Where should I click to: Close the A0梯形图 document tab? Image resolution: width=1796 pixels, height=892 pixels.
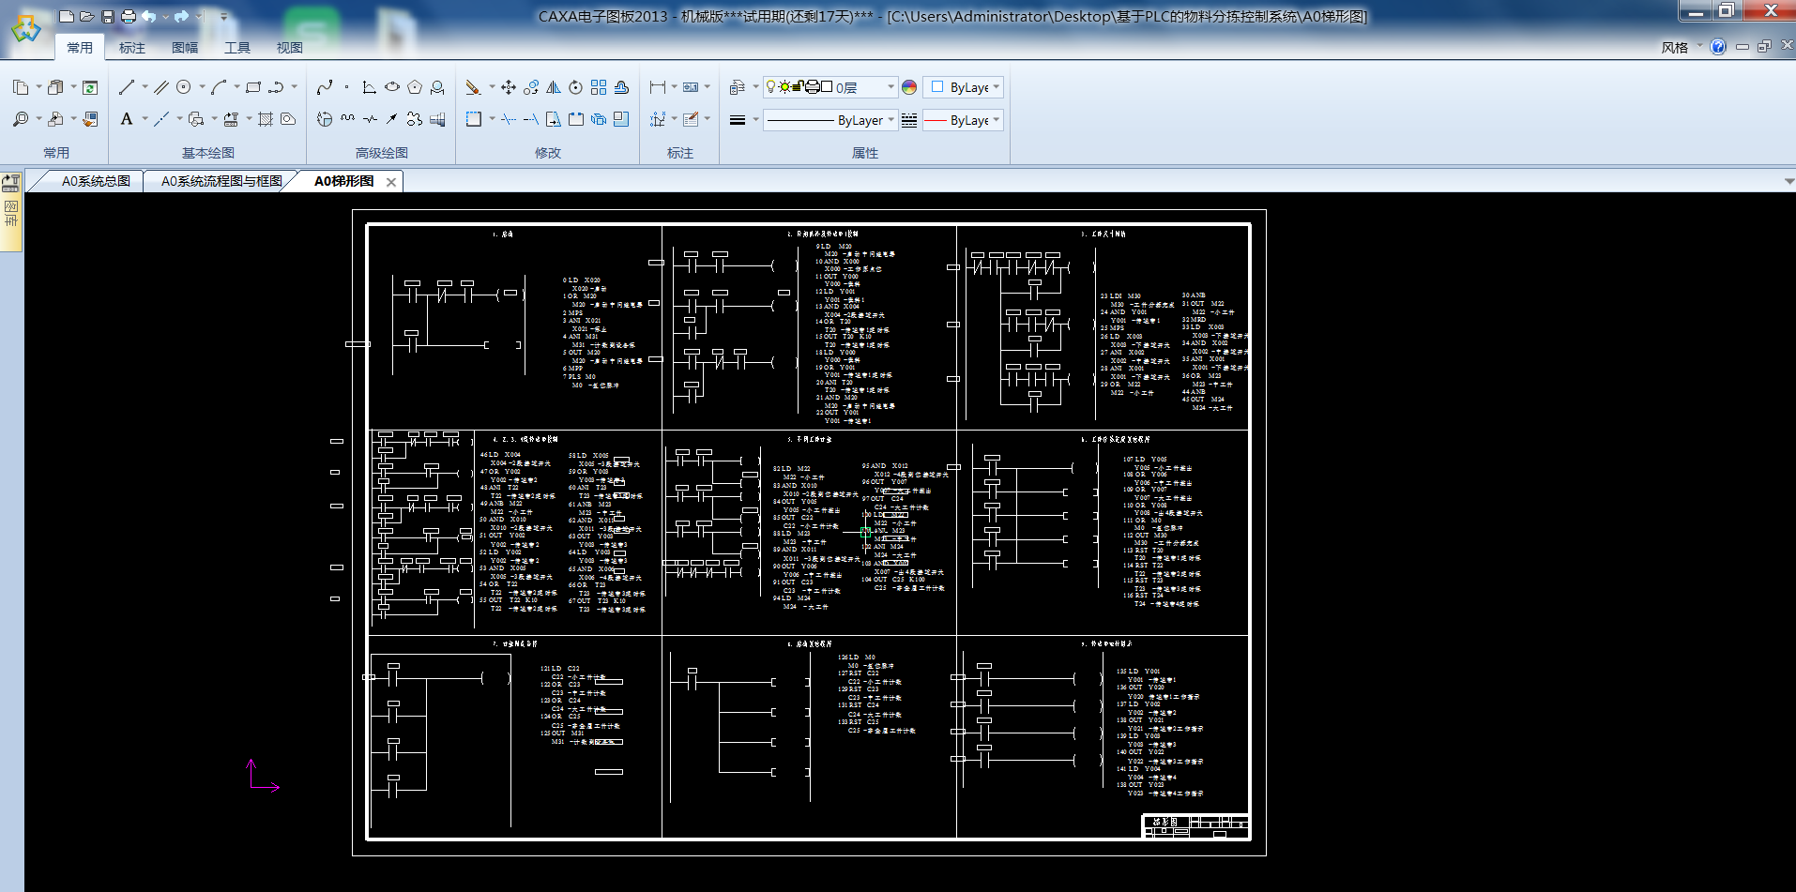[x=391, y=182]
